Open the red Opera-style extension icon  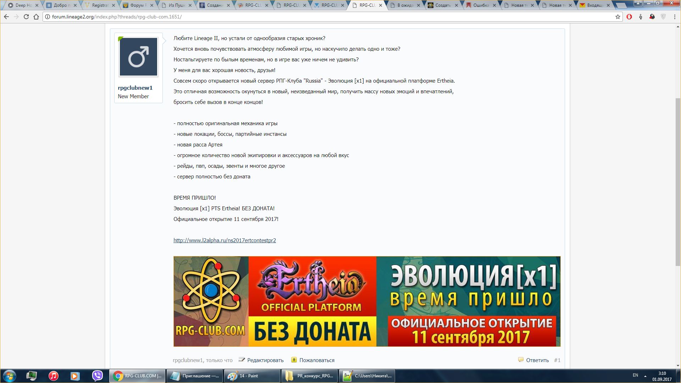pyautogui.click(x=629, y=17)
